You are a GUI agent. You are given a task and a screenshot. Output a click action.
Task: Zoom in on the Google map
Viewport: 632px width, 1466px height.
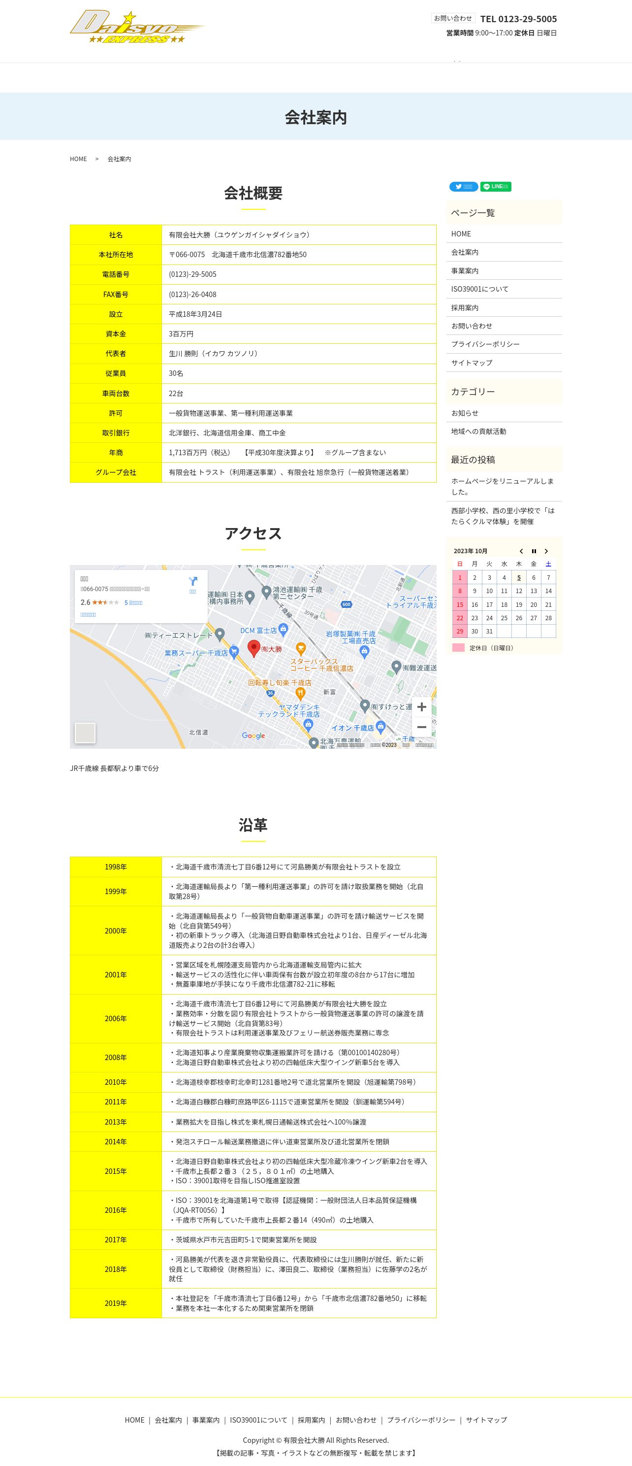point(421,707)
